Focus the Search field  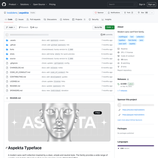[122, 4]
